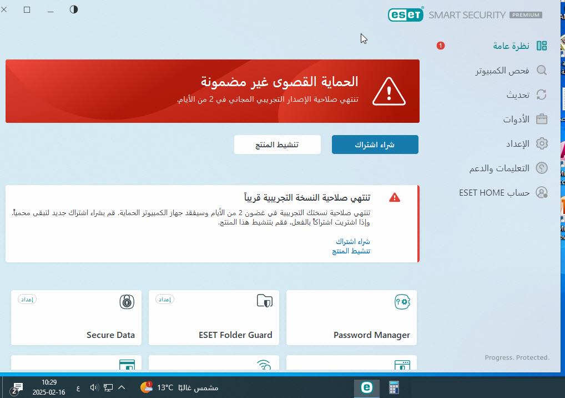Image resolution: width=565 pixels, height=398 pixels.
Task: Open the ESET Folder Guard card
Action: (214, 317)
